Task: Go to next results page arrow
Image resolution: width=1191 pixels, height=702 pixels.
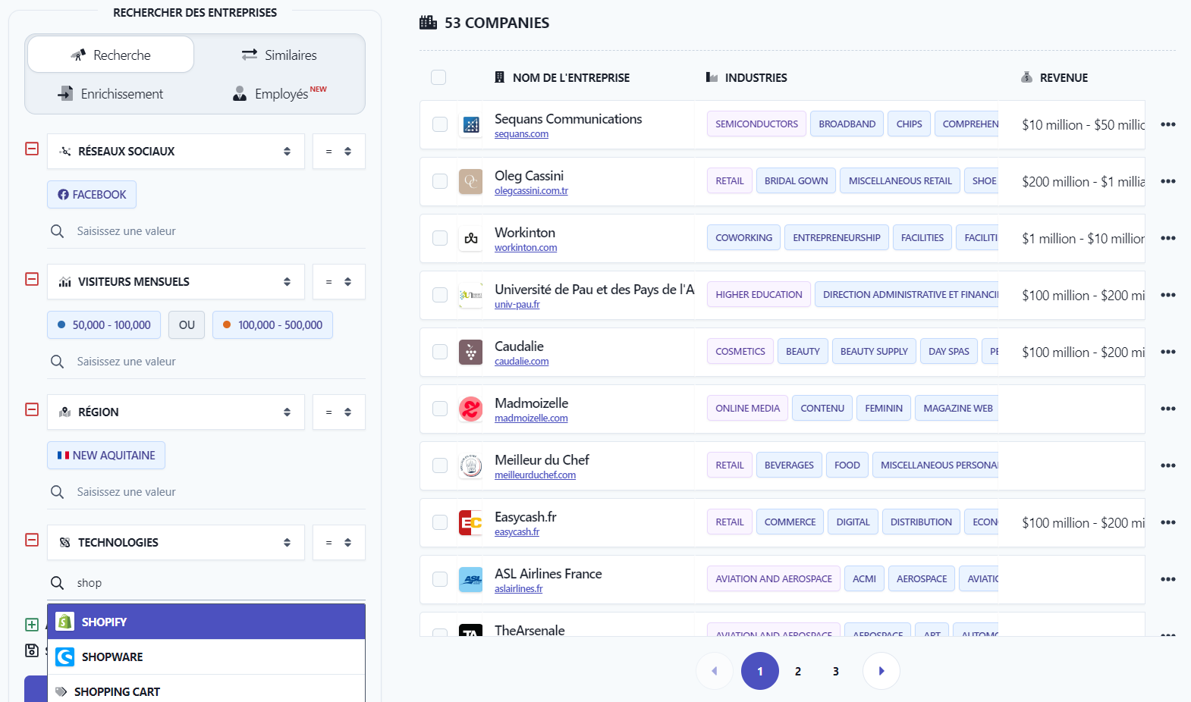Action: [x=881, y=671]
